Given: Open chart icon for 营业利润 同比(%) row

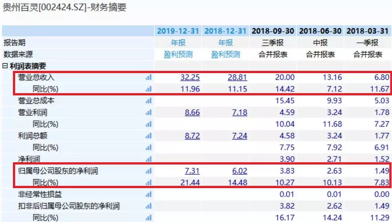Looking at the screenshot, I should click(x=149, y=124).
